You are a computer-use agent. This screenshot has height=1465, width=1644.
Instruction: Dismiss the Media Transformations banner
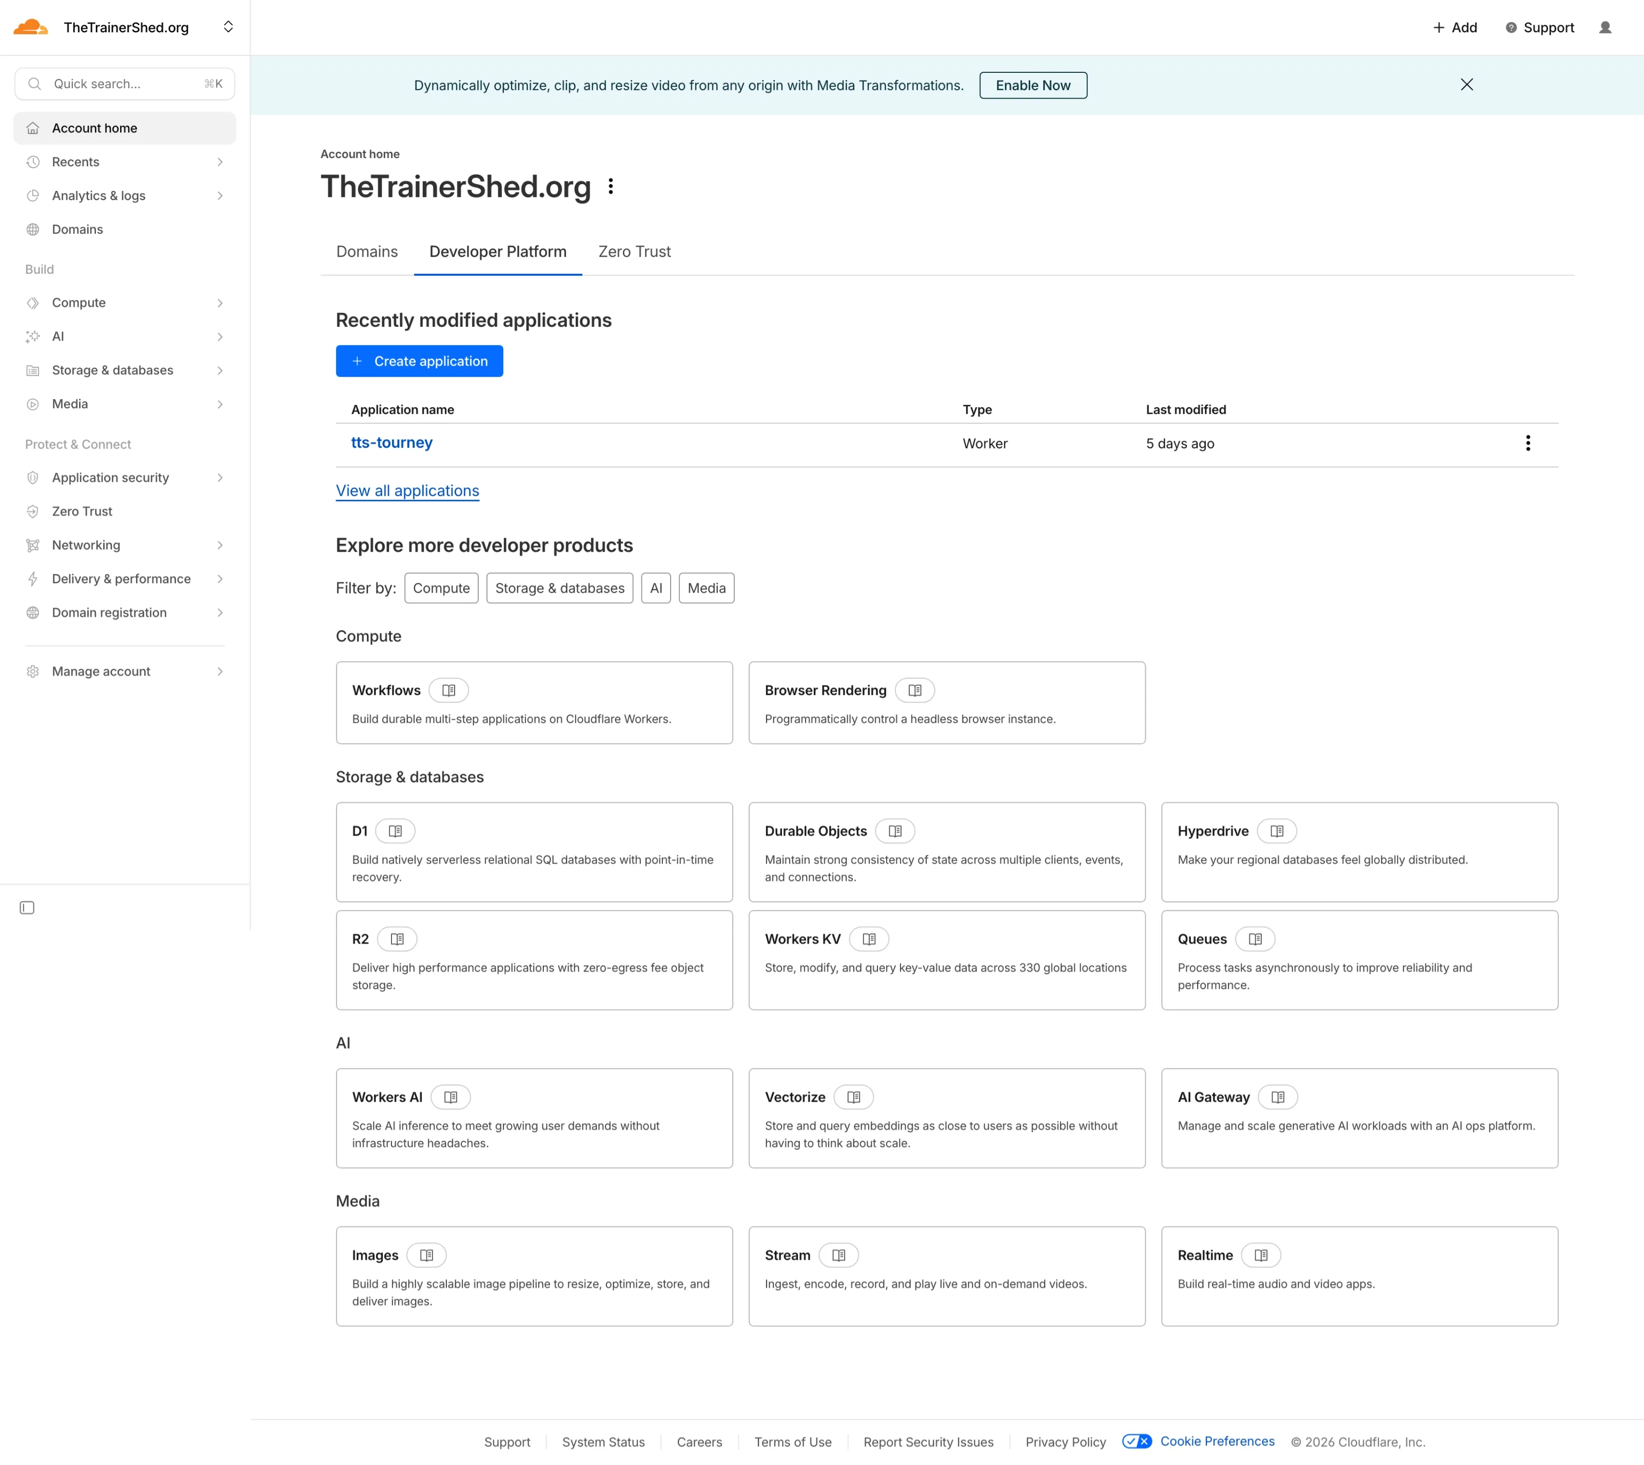(x=1466, y=85)
